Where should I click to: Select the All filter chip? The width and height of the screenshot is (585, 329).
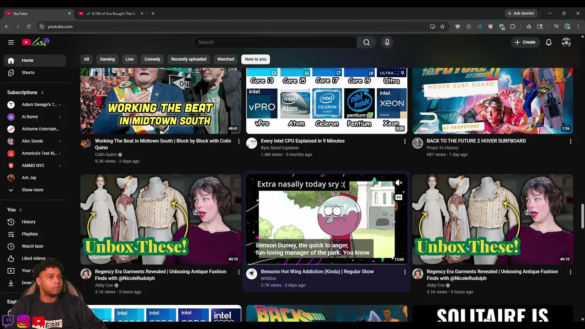tap(86, 59)
